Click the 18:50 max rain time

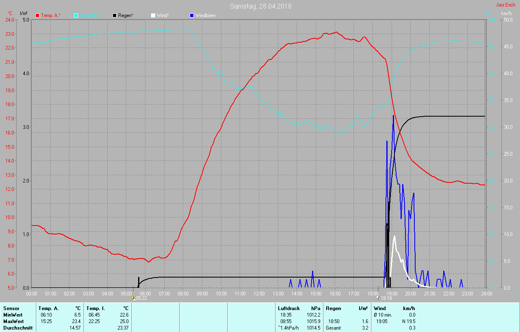(334, 321)
